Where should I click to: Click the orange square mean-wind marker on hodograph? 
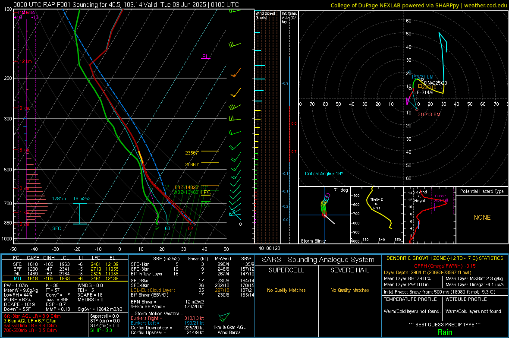coord(420,86)
